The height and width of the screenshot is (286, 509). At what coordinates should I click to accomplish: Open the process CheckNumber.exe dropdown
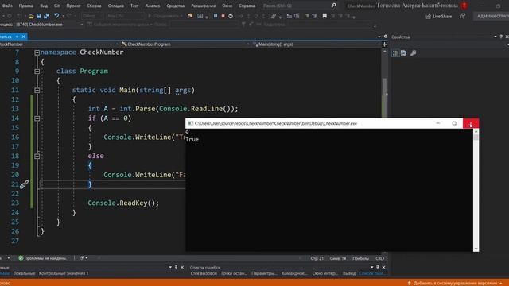pos(82,25)
